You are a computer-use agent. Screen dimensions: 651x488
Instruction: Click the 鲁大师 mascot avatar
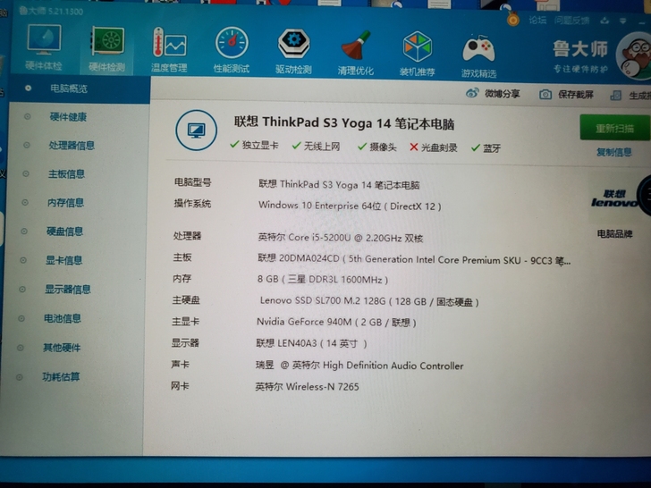pyautogui.click(x=634, y=56)
